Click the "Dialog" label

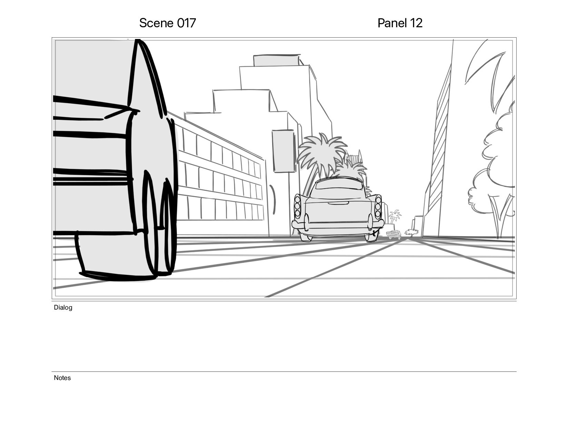[63, 307]
